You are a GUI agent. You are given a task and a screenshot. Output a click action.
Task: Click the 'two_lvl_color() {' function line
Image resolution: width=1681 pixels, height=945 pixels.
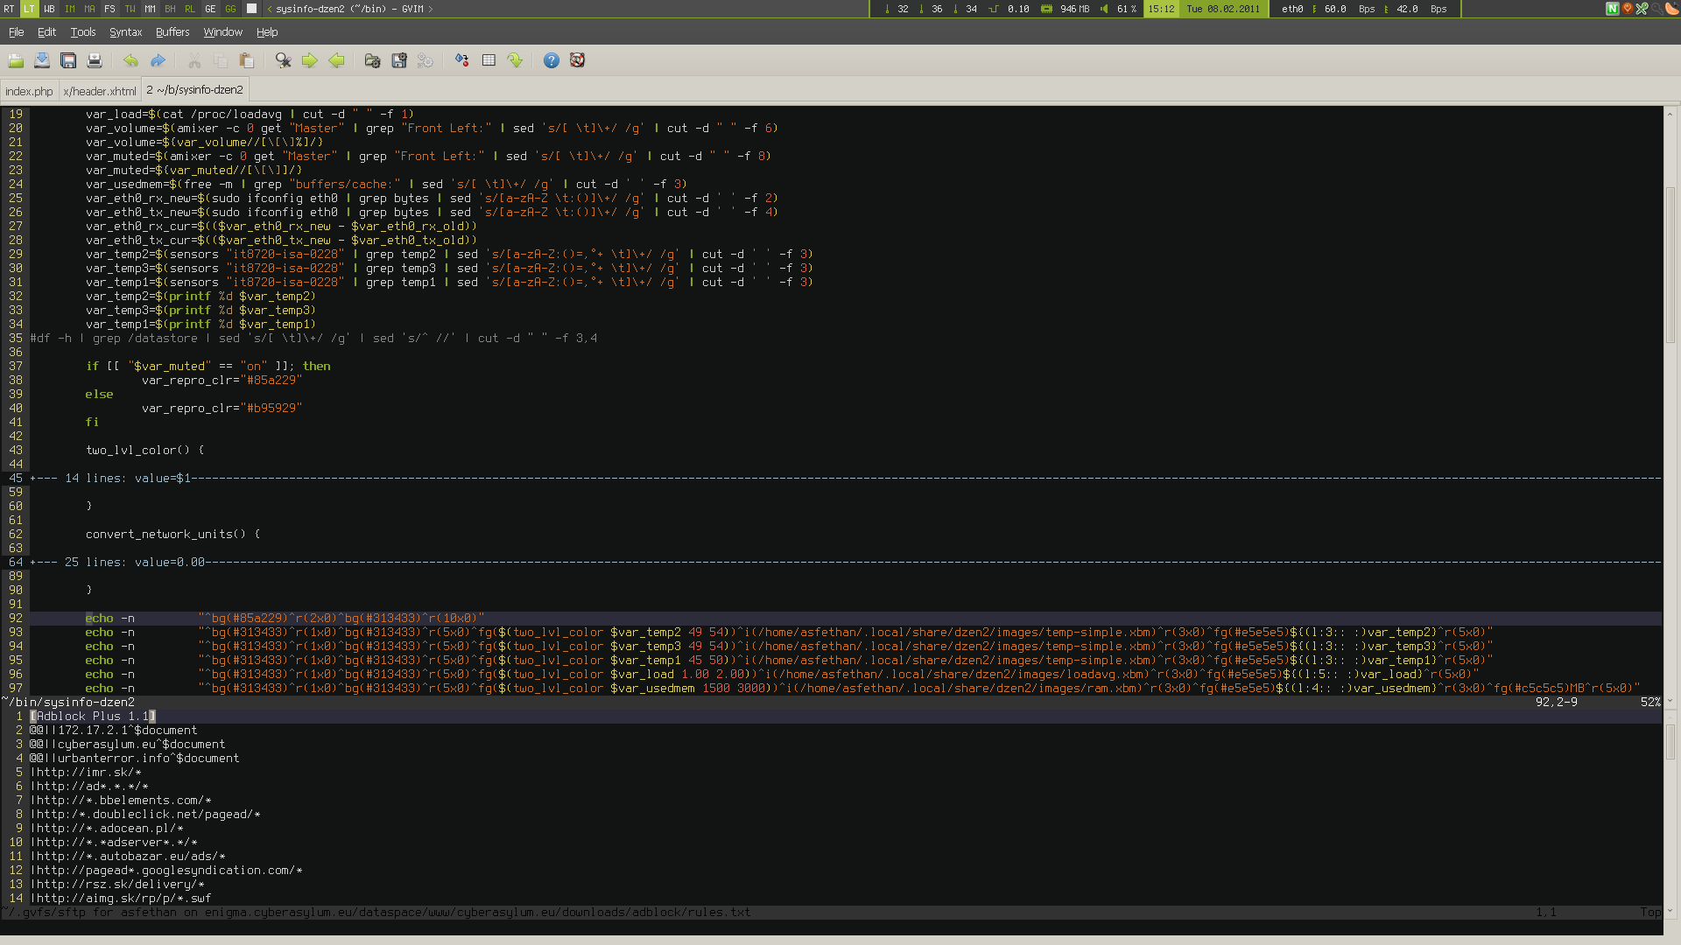point(144,450)
